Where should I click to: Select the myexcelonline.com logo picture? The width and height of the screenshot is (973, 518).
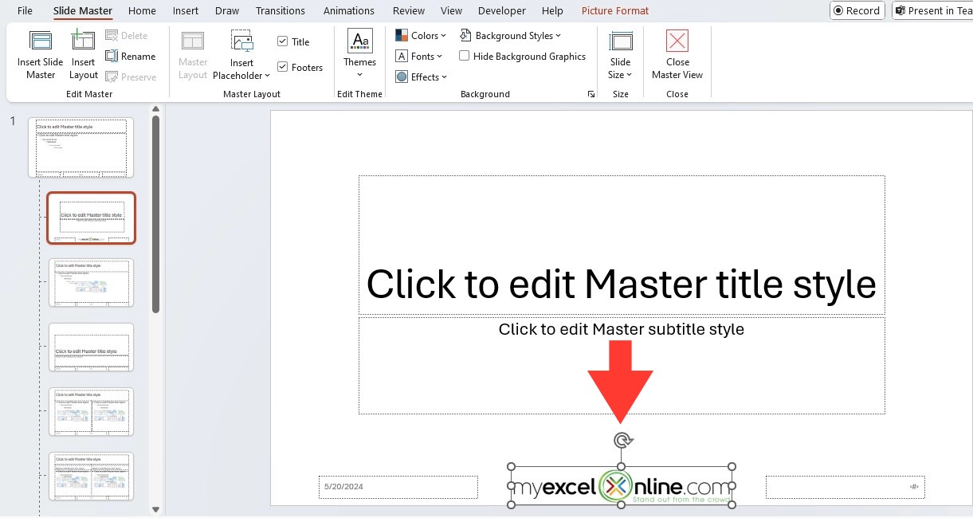(622, 486)
